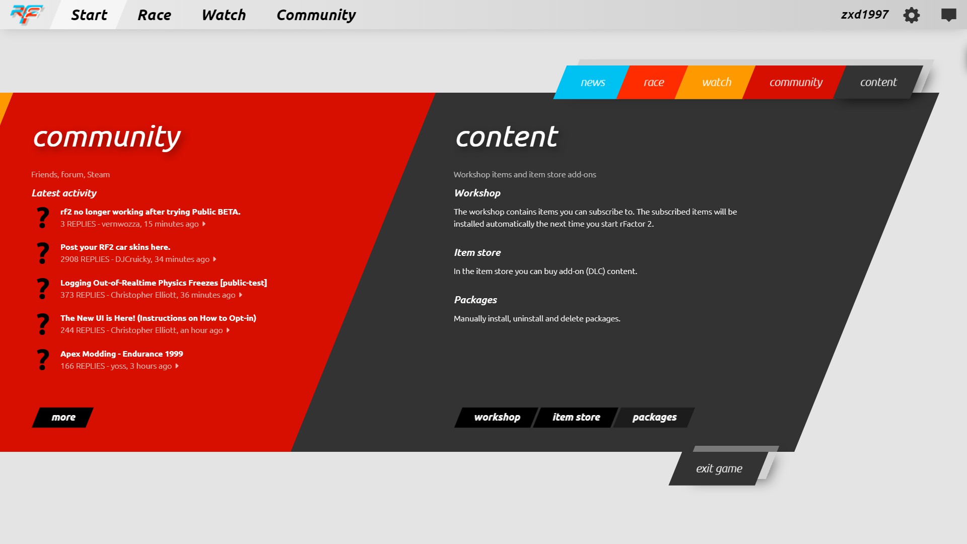This screenshot has width=967, height=544.
Task: Click arrow after 'vernwozza, 15 minutes ago'
Action: point(204,224)
